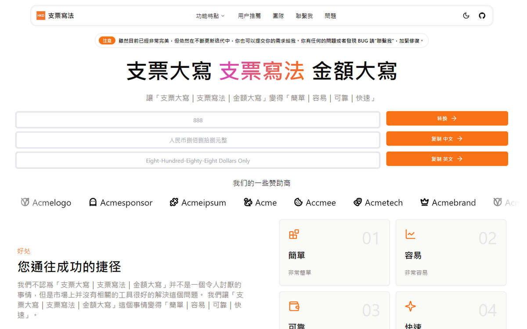This screenshot has width=527, height=329.
Task: Click the orange 注意 badge
Action: (x=107, y=41)
